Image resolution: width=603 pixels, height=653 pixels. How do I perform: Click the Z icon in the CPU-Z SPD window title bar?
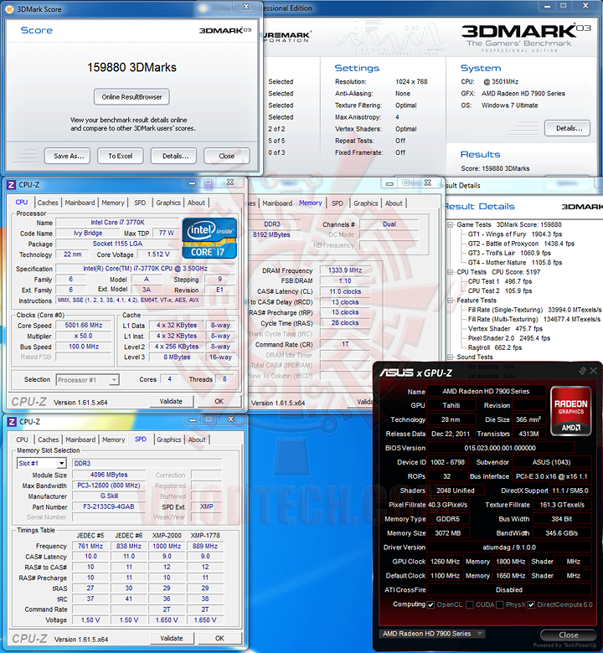pyautogui.click(x=12, y=421)
